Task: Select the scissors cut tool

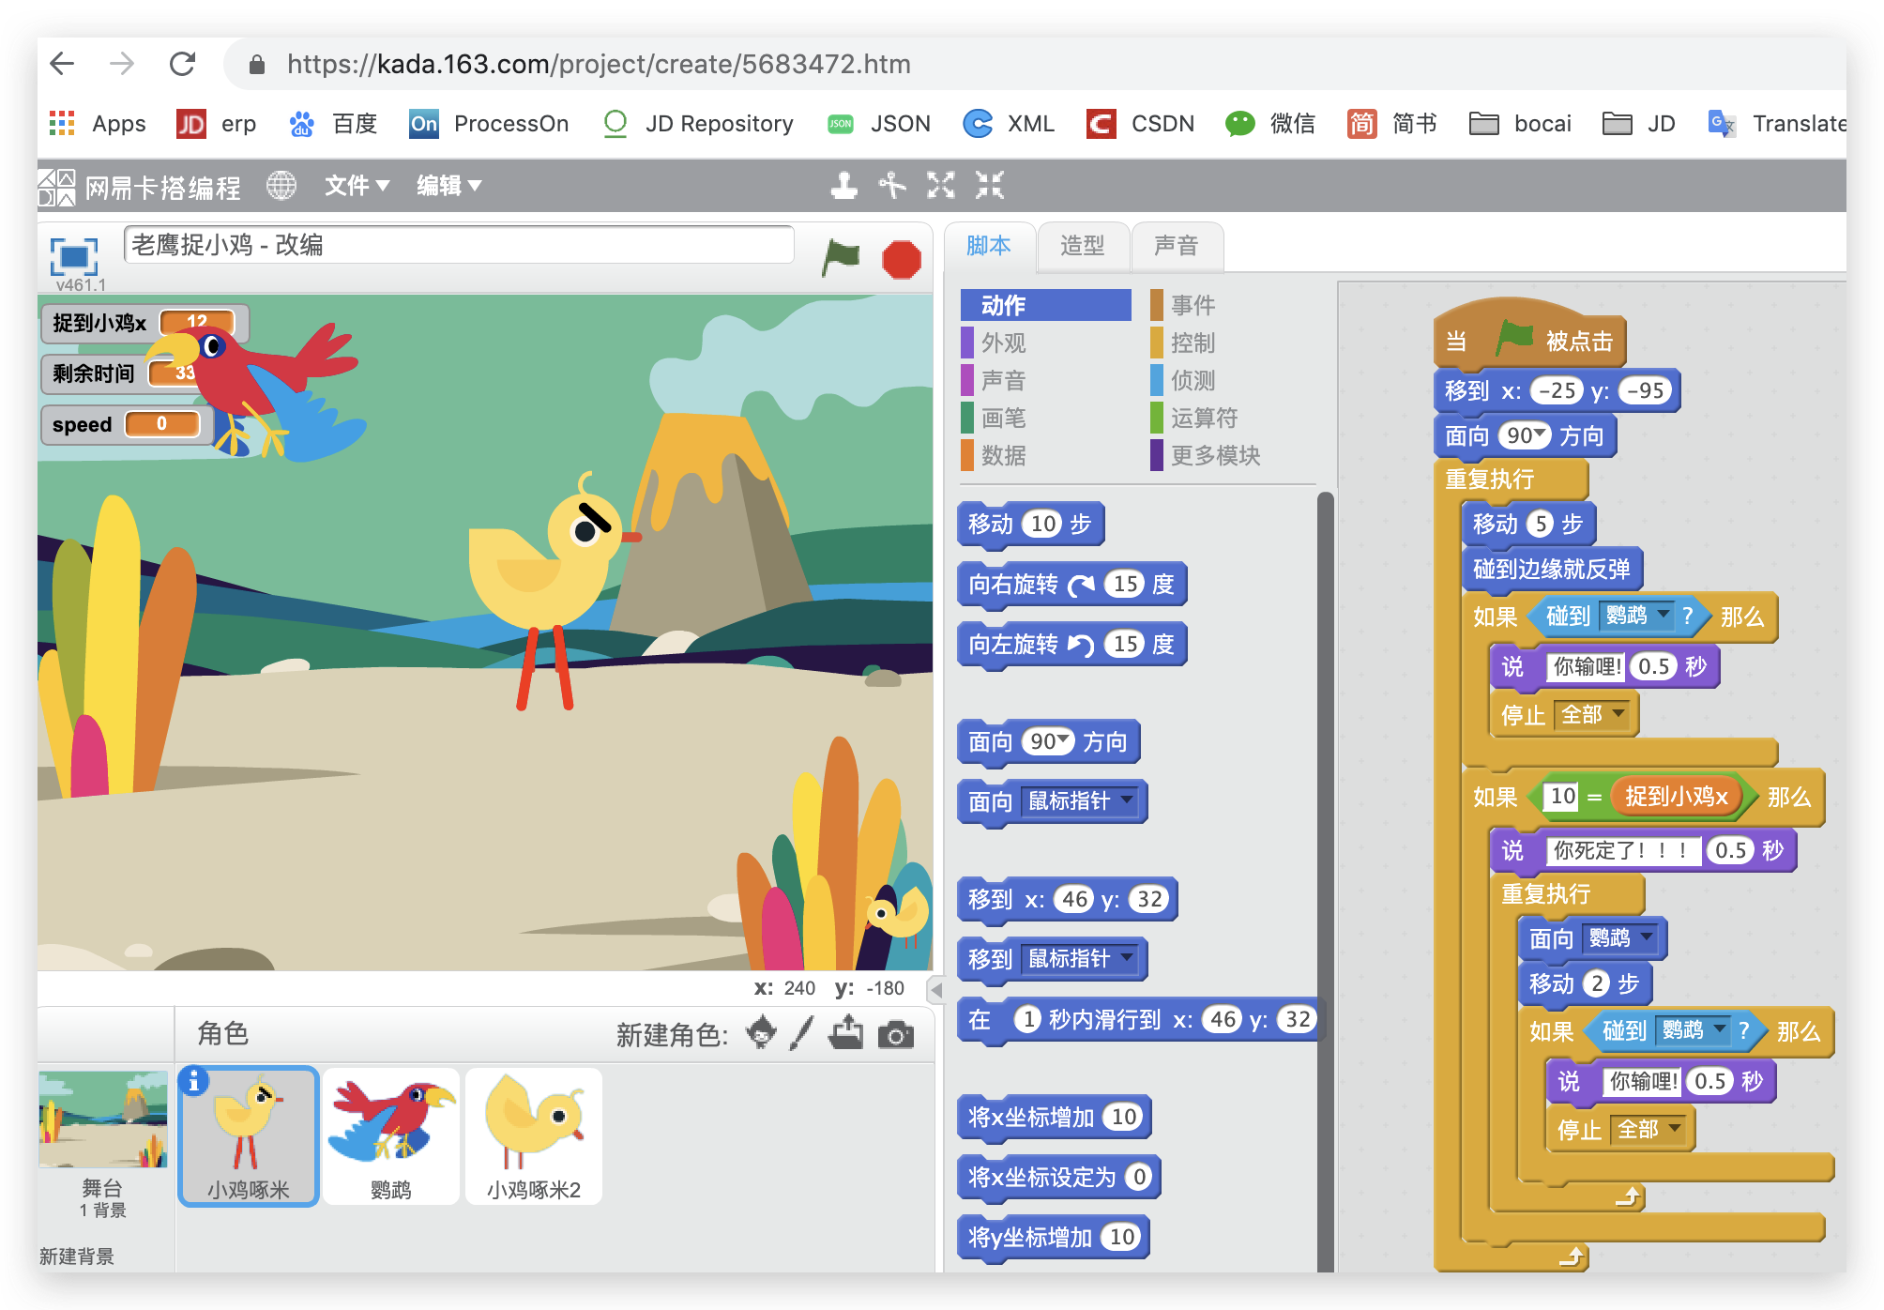Action: click(x=892, y=185)
